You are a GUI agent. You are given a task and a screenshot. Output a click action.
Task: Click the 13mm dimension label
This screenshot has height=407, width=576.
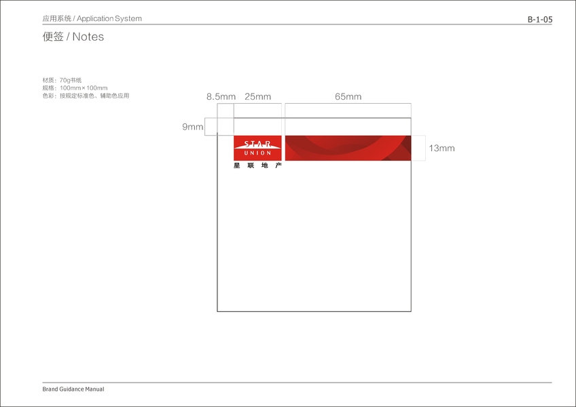(442, 149)
